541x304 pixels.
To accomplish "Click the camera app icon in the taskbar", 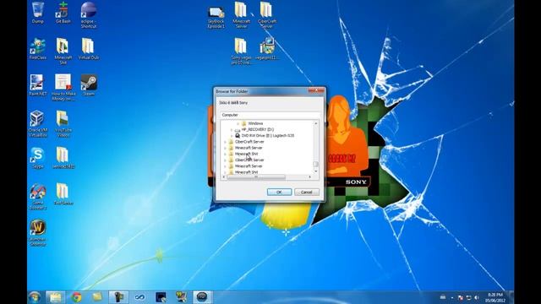I will (118, 296).
